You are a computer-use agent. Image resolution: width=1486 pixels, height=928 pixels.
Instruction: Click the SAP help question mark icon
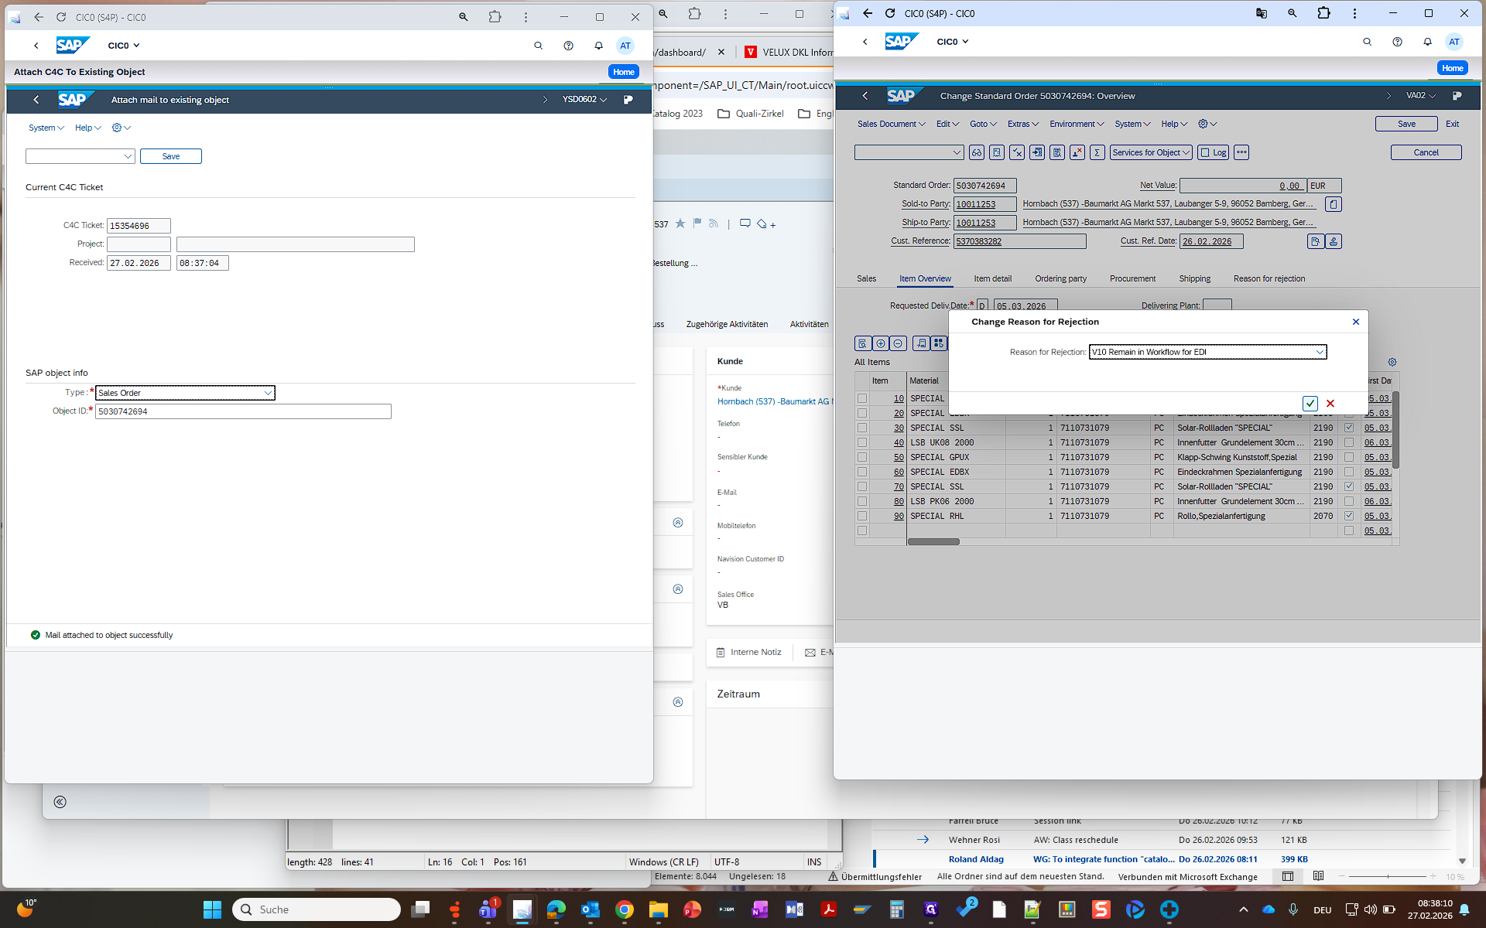pyautogui.click(x=1397, y=42)
